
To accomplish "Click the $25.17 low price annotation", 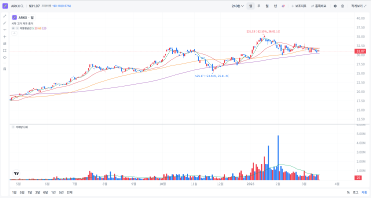I will [212, 76].
